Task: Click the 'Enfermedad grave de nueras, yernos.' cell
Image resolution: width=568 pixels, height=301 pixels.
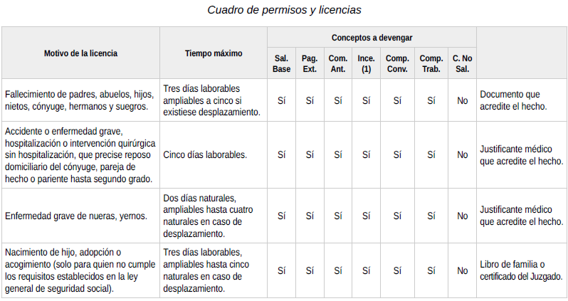Action: click(x=76, y=216)
